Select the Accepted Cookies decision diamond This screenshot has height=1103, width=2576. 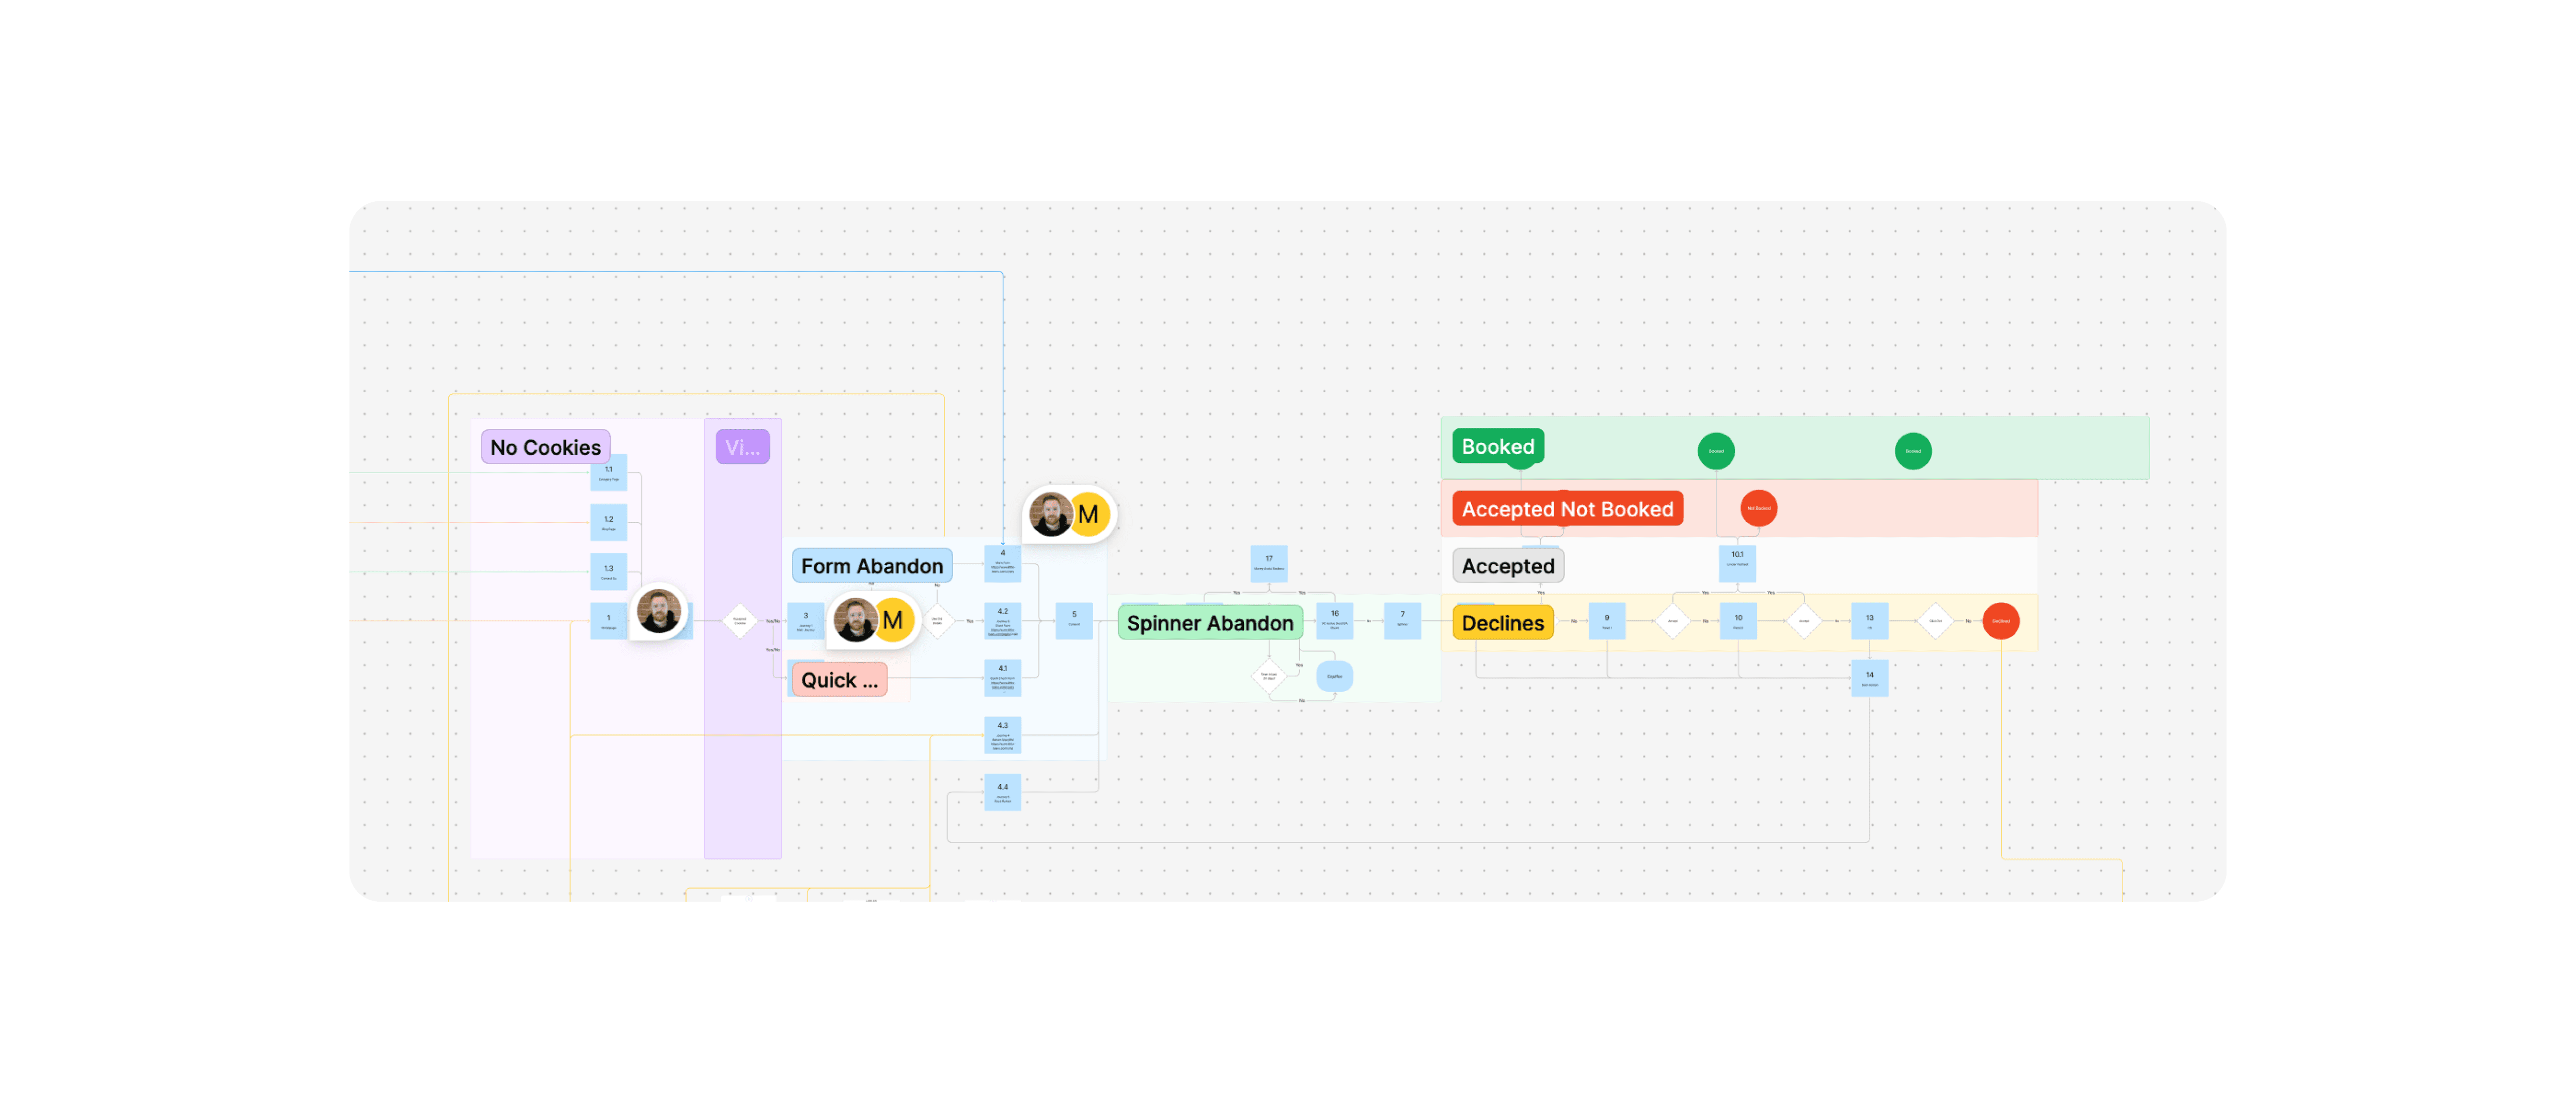point(740,621)
